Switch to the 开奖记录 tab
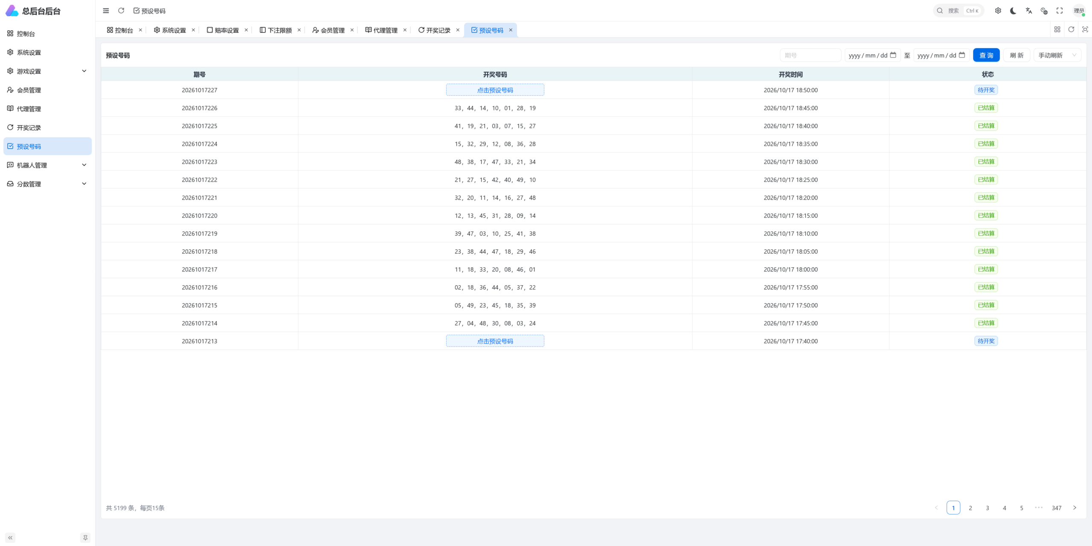Image resolution: width=1092 pixels, height=546 pixels. point(434,30)
